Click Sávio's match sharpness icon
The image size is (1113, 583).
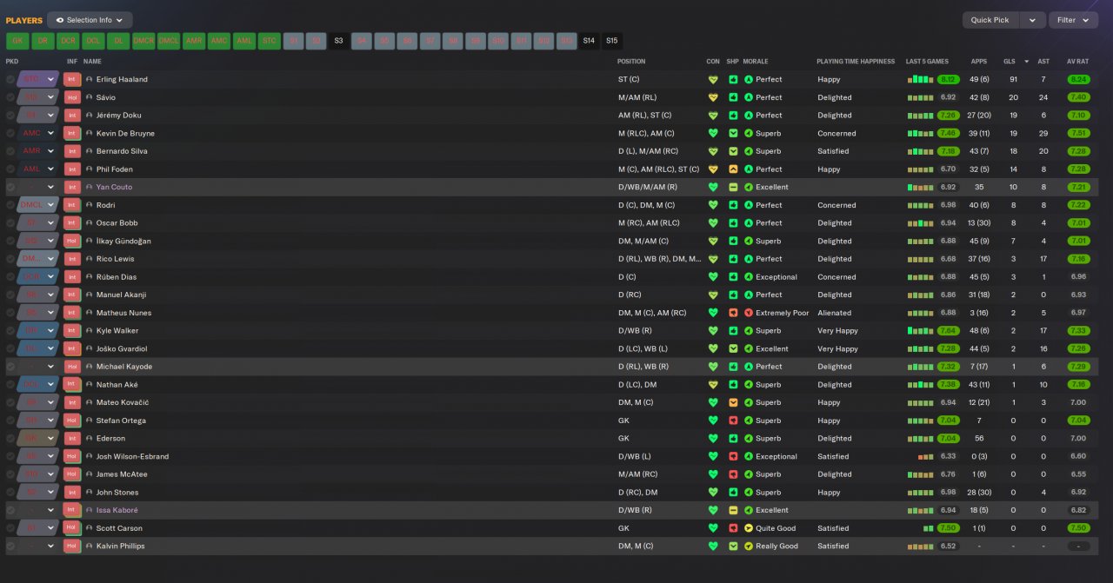point(733,97)
